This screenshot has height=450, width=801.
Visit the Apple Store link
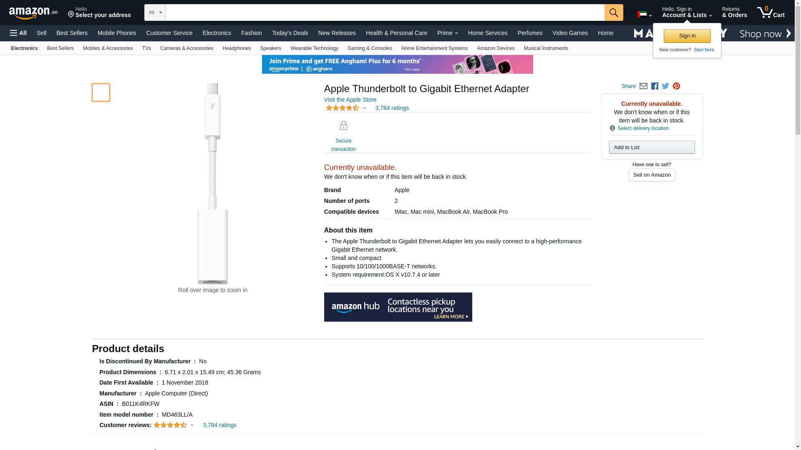pyautogui.click(x=350, y=100)
